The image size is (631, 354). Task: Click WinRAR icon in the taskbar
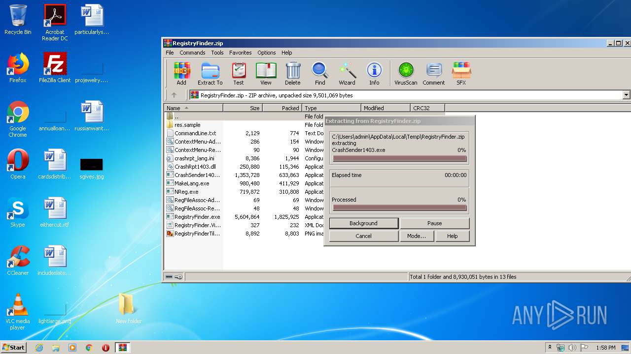122,348
